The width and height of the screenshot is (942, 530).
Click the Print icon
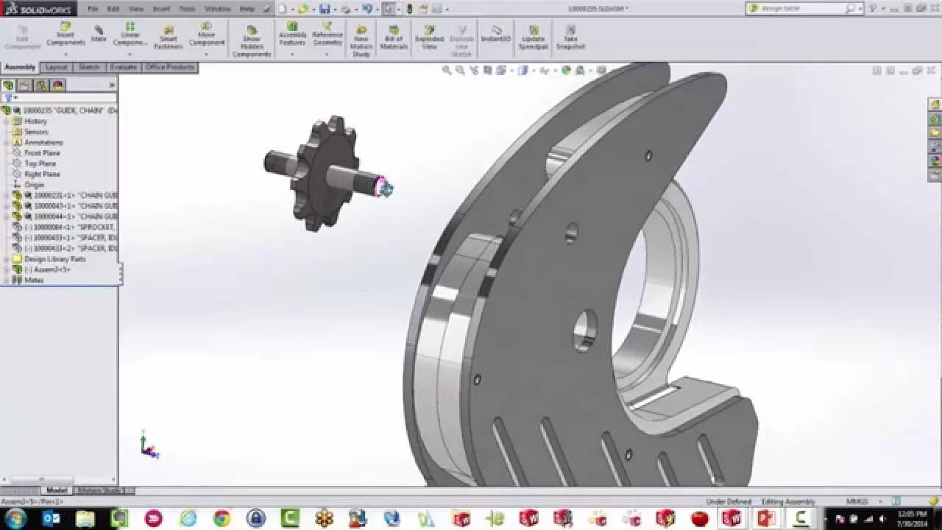(x=345, y=9)
